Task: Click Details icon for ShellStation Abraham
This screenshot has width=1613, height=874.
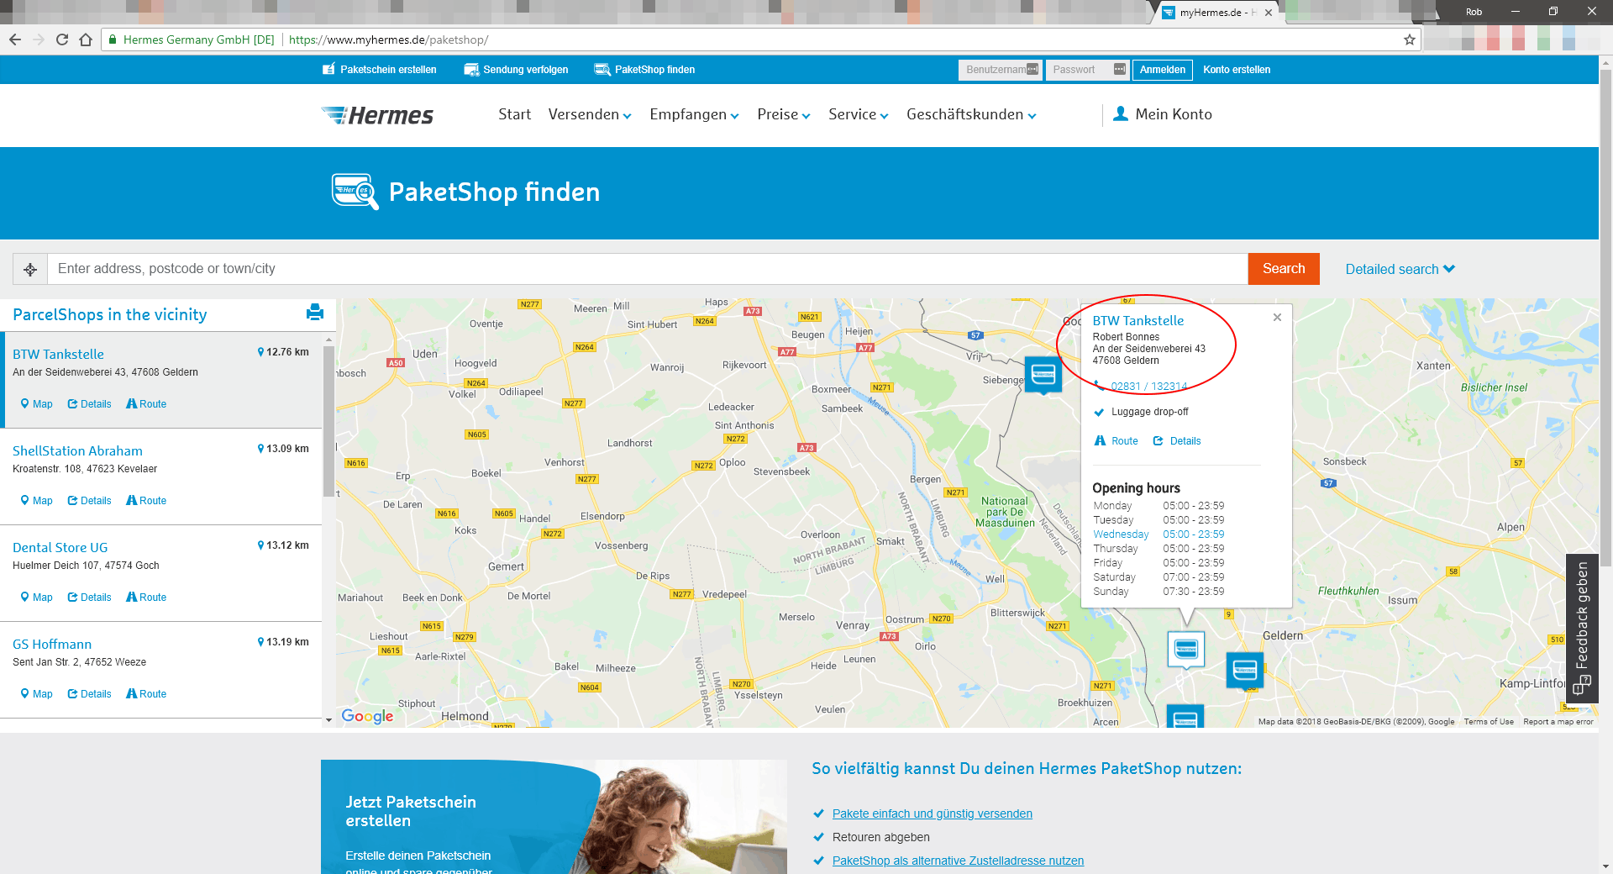Action: tap(72, 501)
